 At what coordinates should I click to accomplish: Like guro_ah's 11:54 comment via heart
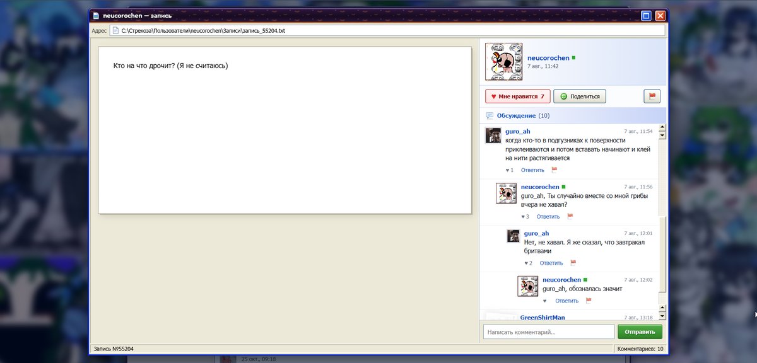click(x=509, y=170)
